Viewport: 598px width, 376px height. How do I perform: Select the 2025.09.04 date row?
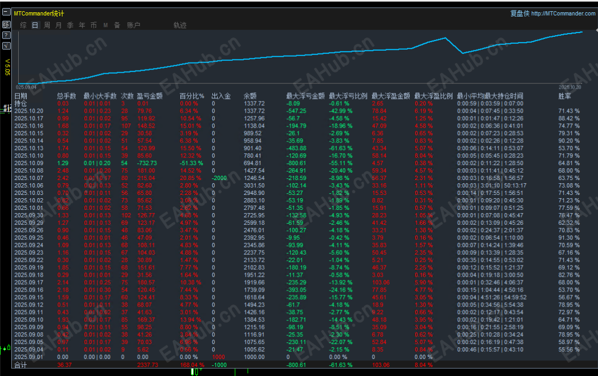(x=29, y=349)
